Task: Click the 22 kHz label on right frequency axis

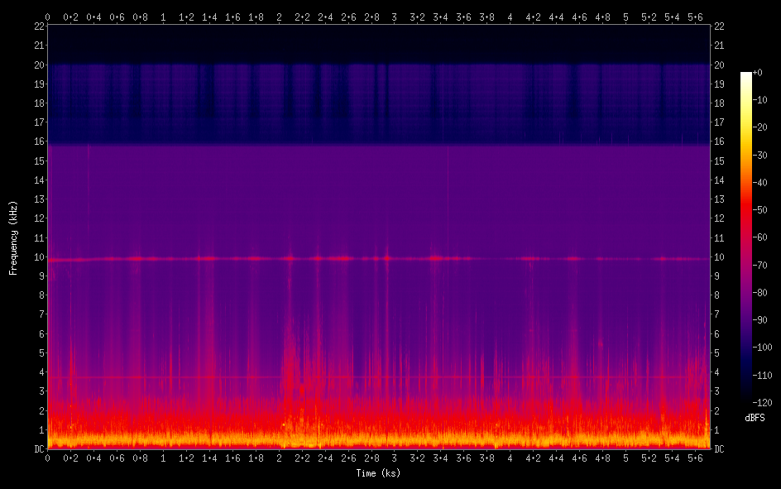Action: [720, 26]
